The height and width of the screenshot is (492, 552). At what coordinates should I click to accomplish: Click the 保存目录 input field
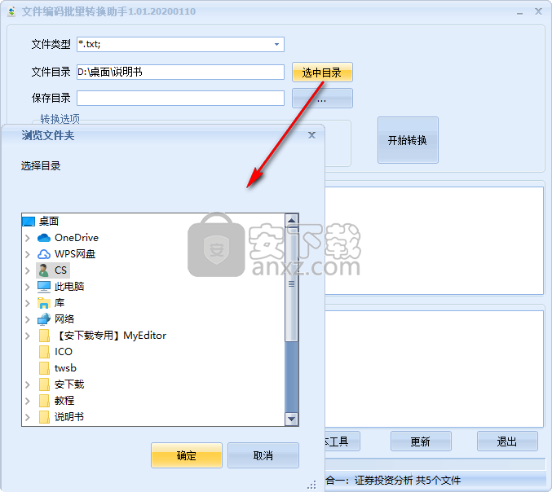click(180, 98)
